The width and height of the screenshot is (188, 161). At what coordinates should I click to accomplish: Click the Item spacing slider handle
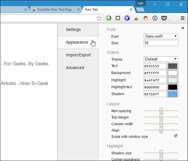click(161, 111)
